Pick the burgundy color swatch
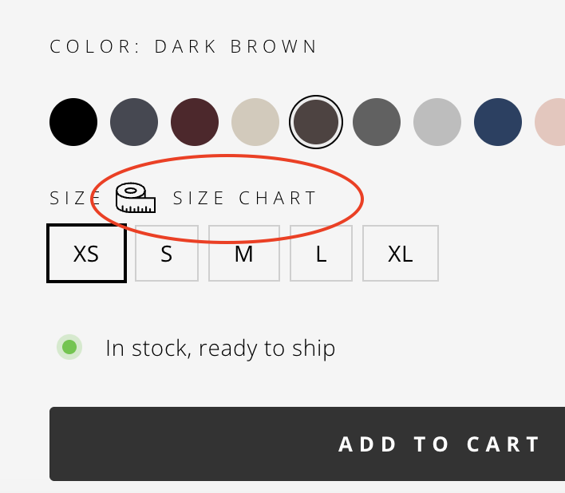This screenshot has width=565, height=493. click(195, 122)
